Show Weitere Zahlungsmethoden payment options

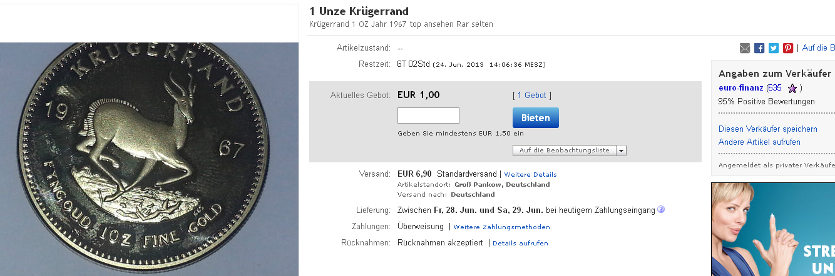click(501, 227)
